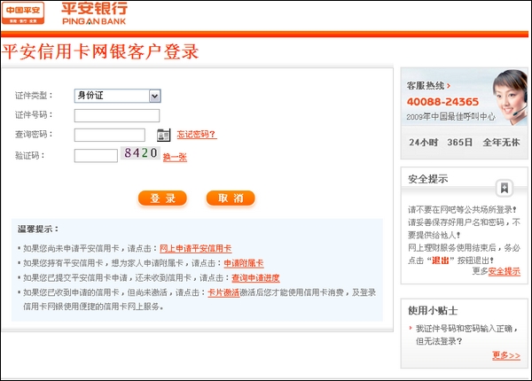Click the 温馨提示 heading
This screenshot has width=532, height=381.
click(38, 229)
